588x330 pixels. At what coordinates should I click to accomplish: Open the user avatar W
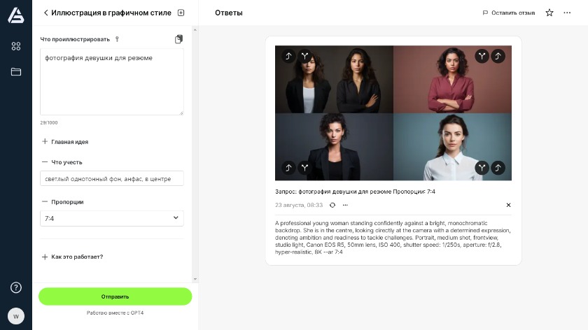pos(15,316)
